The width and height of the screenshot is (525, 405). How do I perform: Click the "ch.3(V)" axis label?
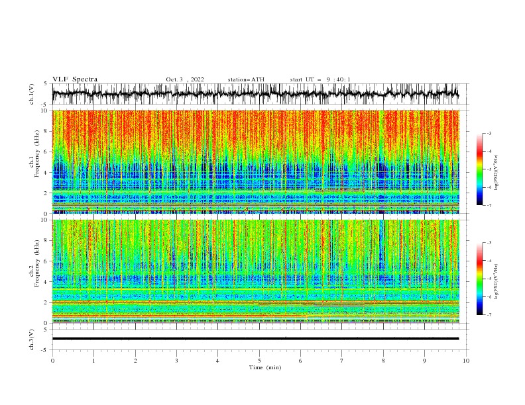(x=32, y=339)
